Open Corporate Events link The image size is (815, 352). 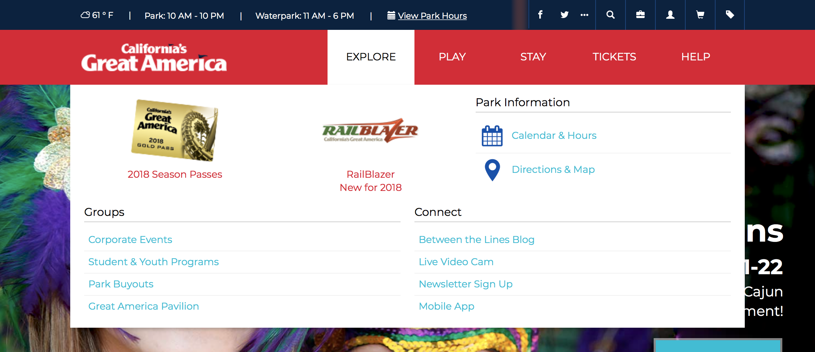pos(130,240)
